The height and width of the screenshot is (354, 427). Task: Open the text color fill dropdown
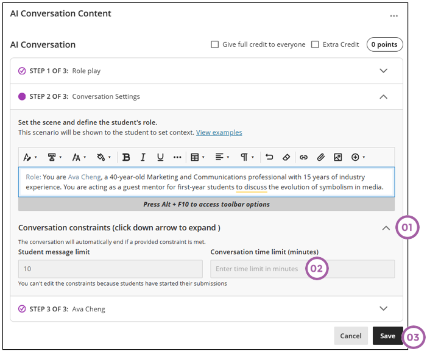(104, 157)
